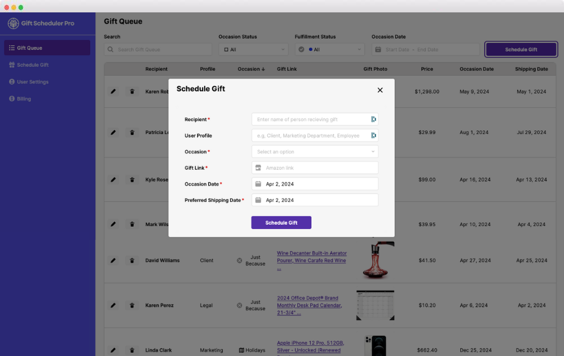564x356 pixels.
Task: Delete the Linda Clark gift row
Action: (x=132, y=350)
